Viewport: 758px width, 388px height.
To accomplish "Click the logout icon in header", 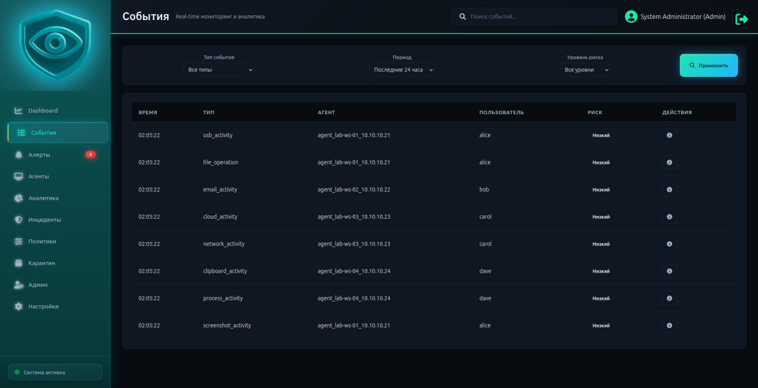I will (x=741, y=19).
